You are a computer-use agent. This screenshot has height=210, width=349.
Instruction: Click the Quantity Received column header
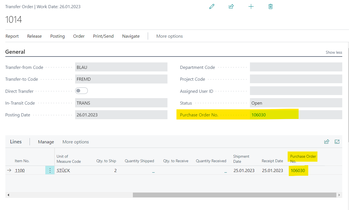(x=211, y=161)
